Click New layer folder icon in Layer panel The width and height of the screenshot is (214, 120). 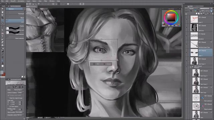click(201, 14)
